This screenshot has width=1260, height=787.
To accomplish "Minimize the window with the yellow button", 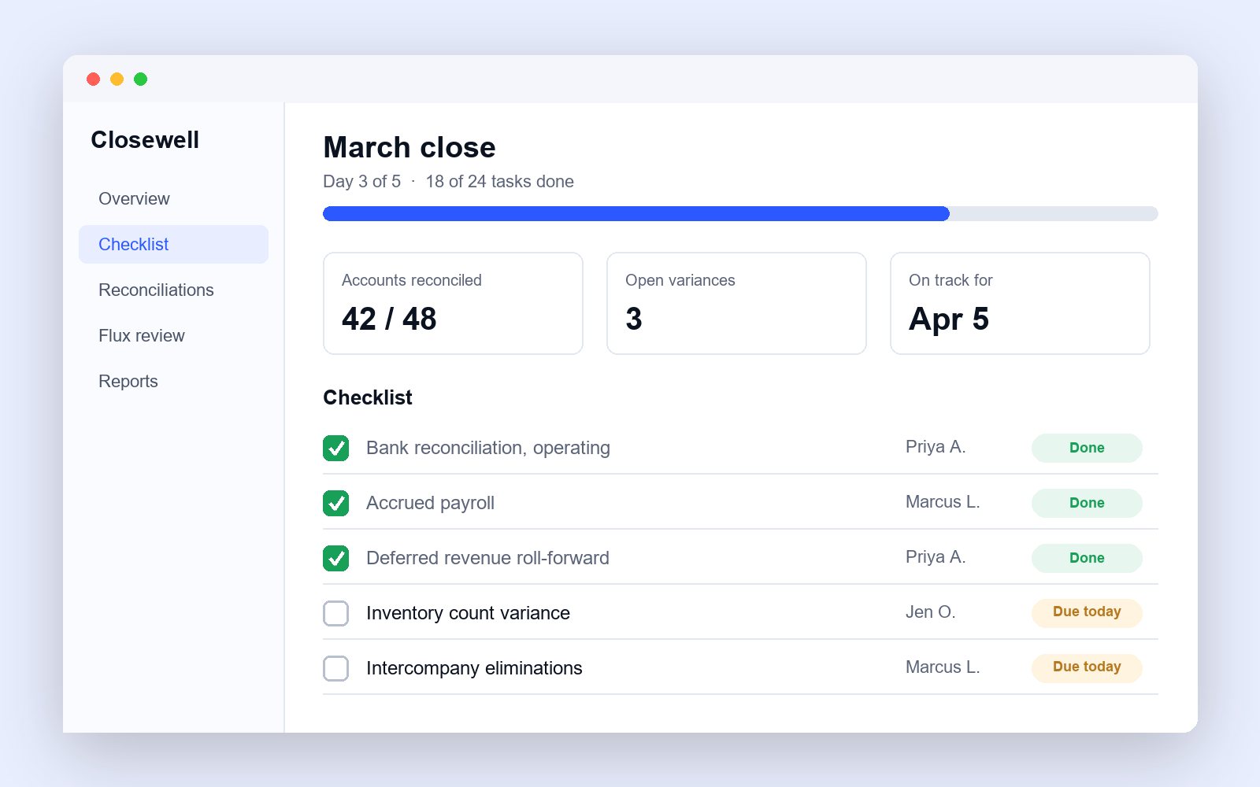I will [117, 79].
